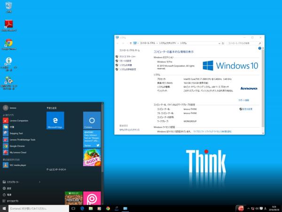Click the Windows Start button

tap(4, 209)
